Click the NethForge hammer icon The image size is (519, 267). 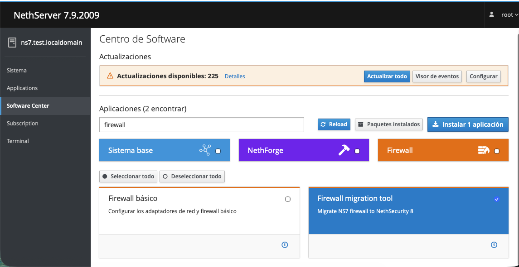click(344, 150)
